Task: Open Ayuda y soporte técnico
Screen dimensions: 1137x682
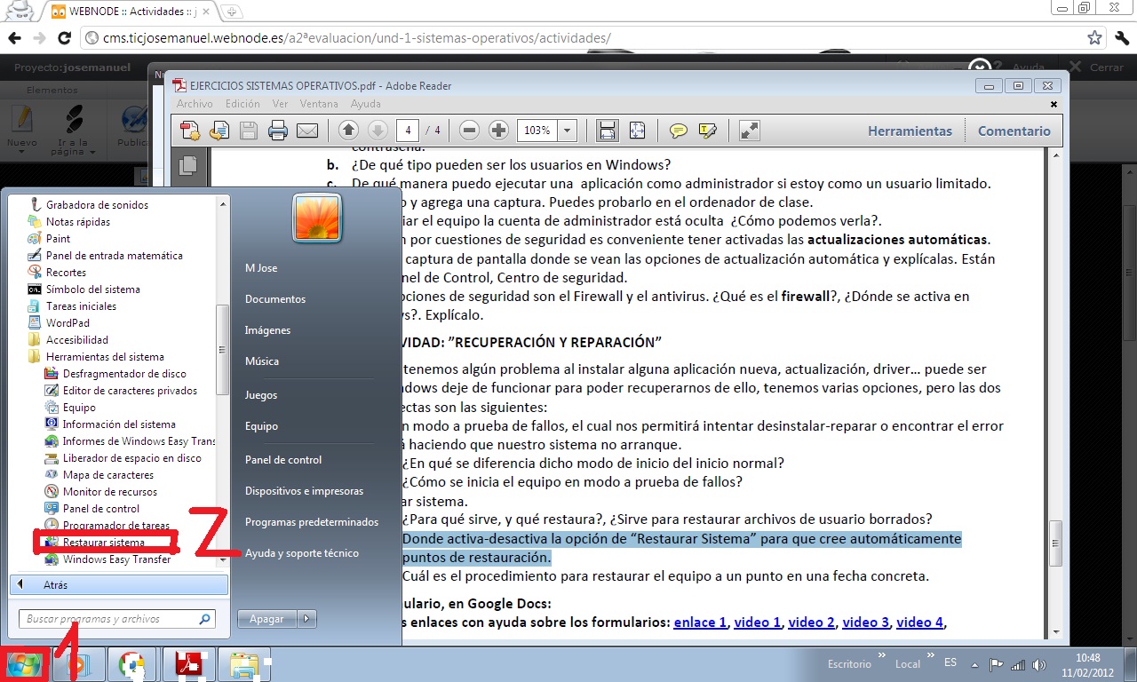Action: (x=302, y=553)
